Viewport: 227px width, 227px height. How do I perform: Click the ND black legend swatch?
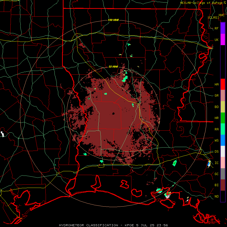click(x=223, y=196)
